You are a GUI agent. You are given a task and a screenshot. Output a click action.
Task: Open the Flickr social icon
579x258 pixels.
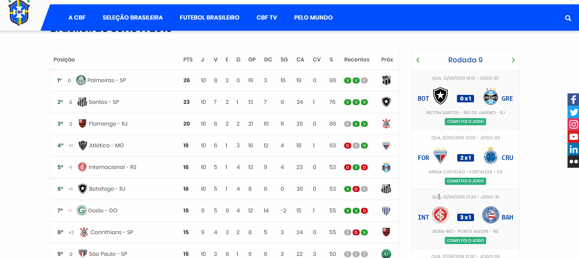pos(573,162)
